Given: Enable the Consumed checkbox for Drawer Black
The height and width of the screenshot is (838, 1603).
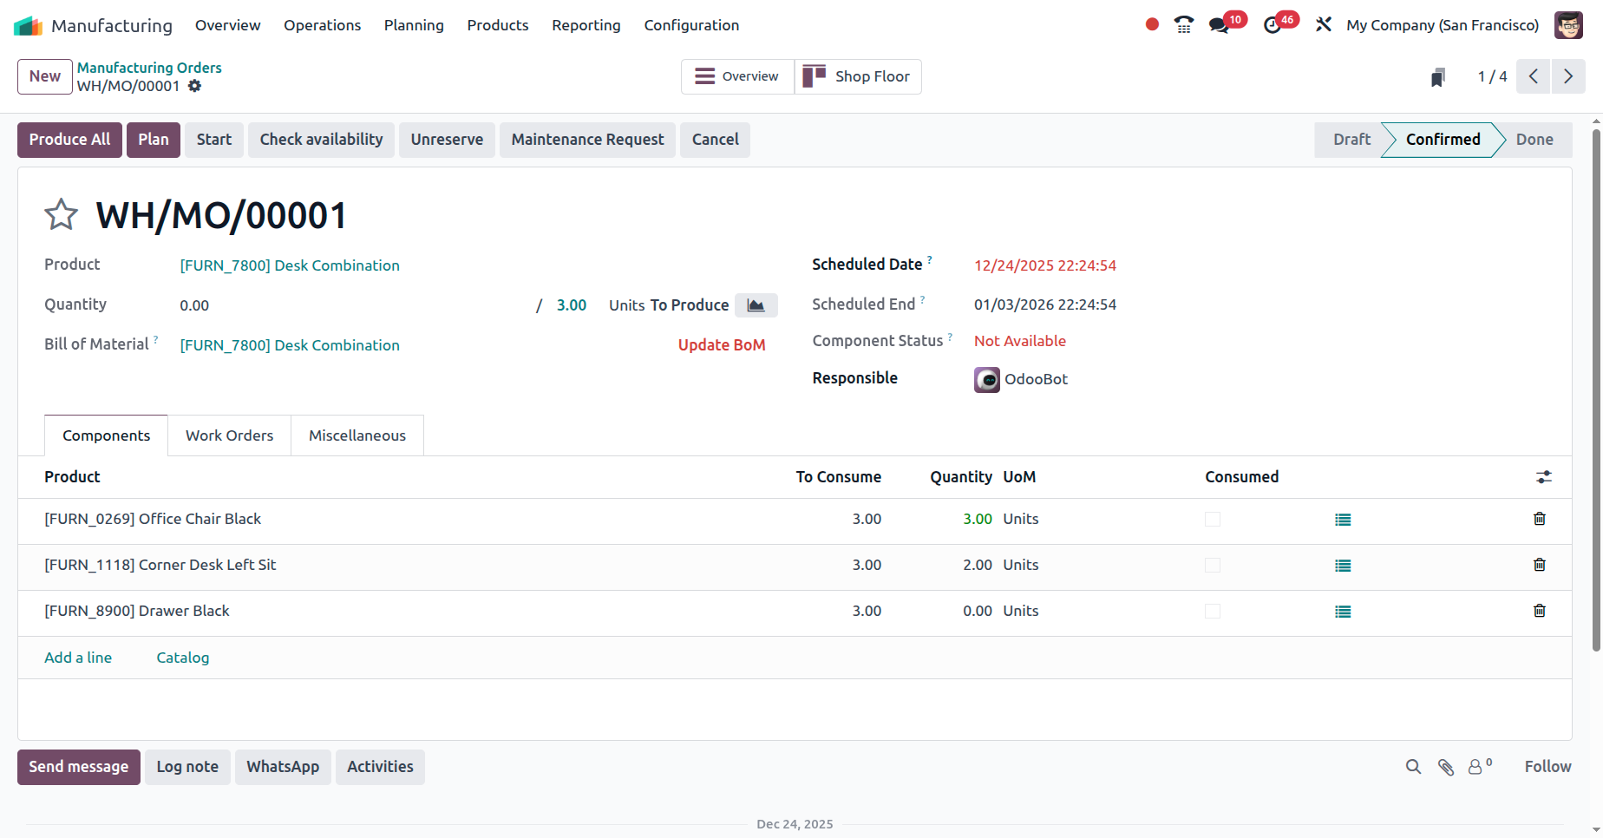Looking at the screenshot, I should point(1212,610).
